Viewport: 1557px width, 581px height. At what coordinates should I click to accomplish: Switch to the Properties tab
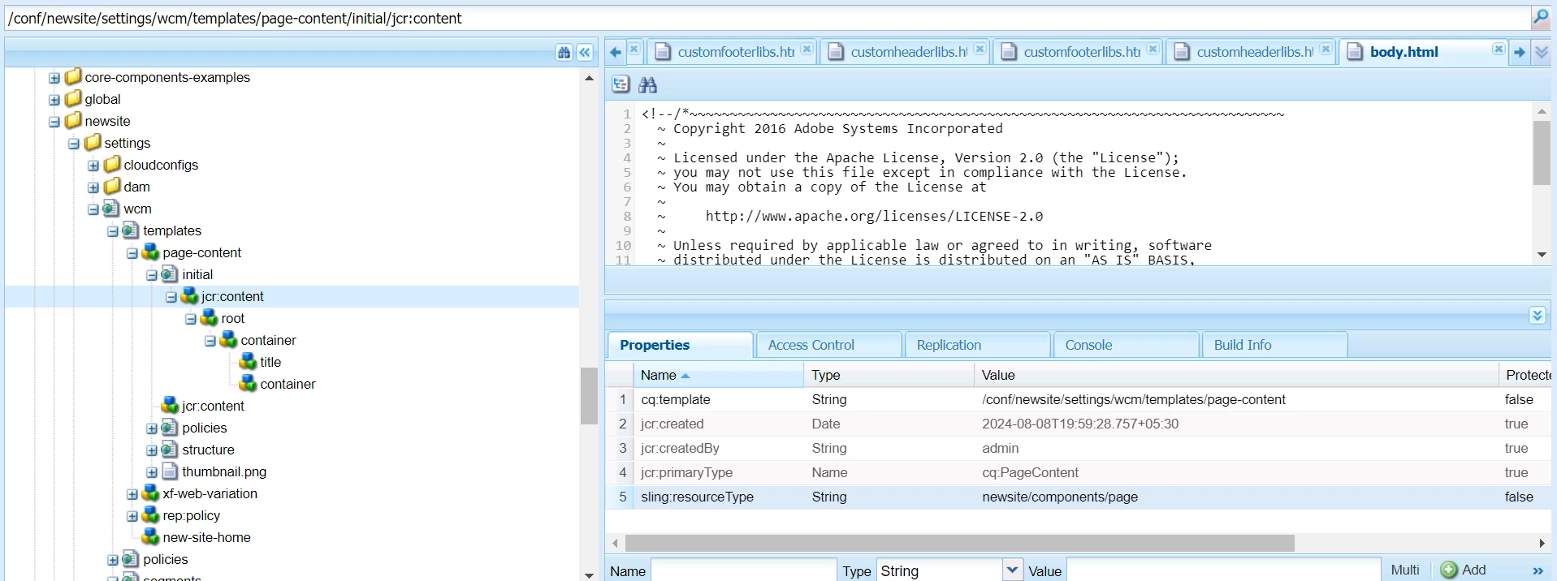[x=680, y=345]
